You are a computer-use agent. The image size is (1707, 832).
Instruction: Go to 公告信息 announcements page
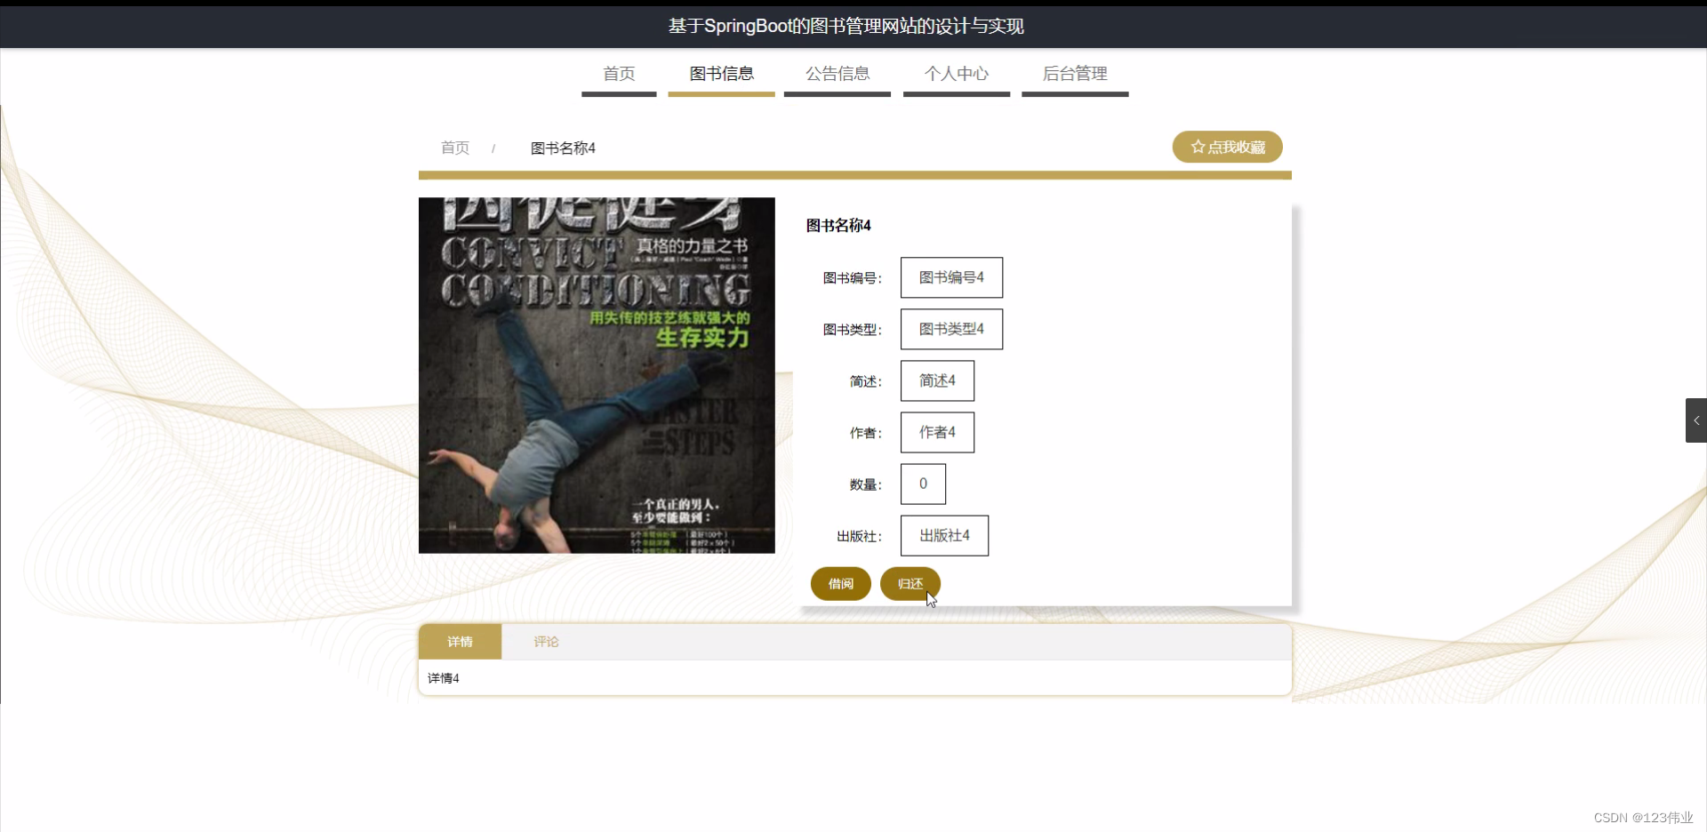pyautogui.click(x=837, y=74)
